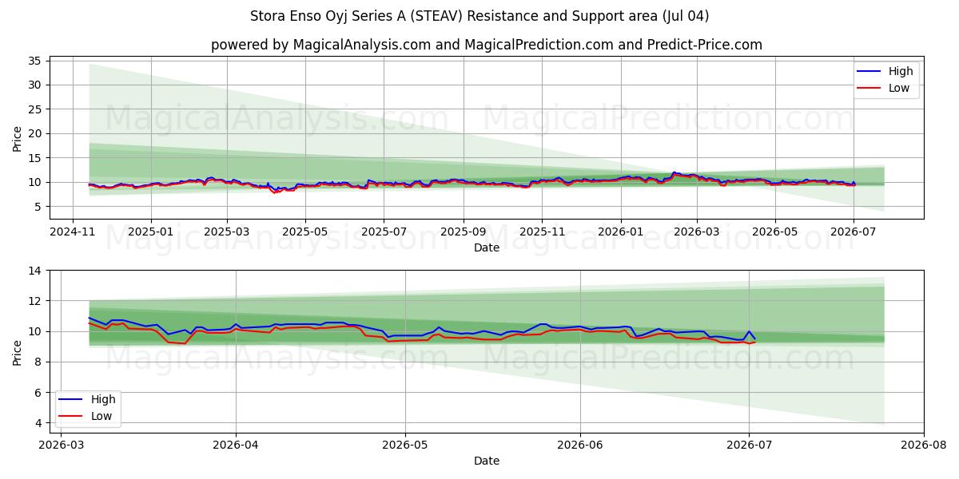Pick the blue line swatch in upper legend
Image resolution: width=959 pixels, height=479 pixels.
(869, 72)
